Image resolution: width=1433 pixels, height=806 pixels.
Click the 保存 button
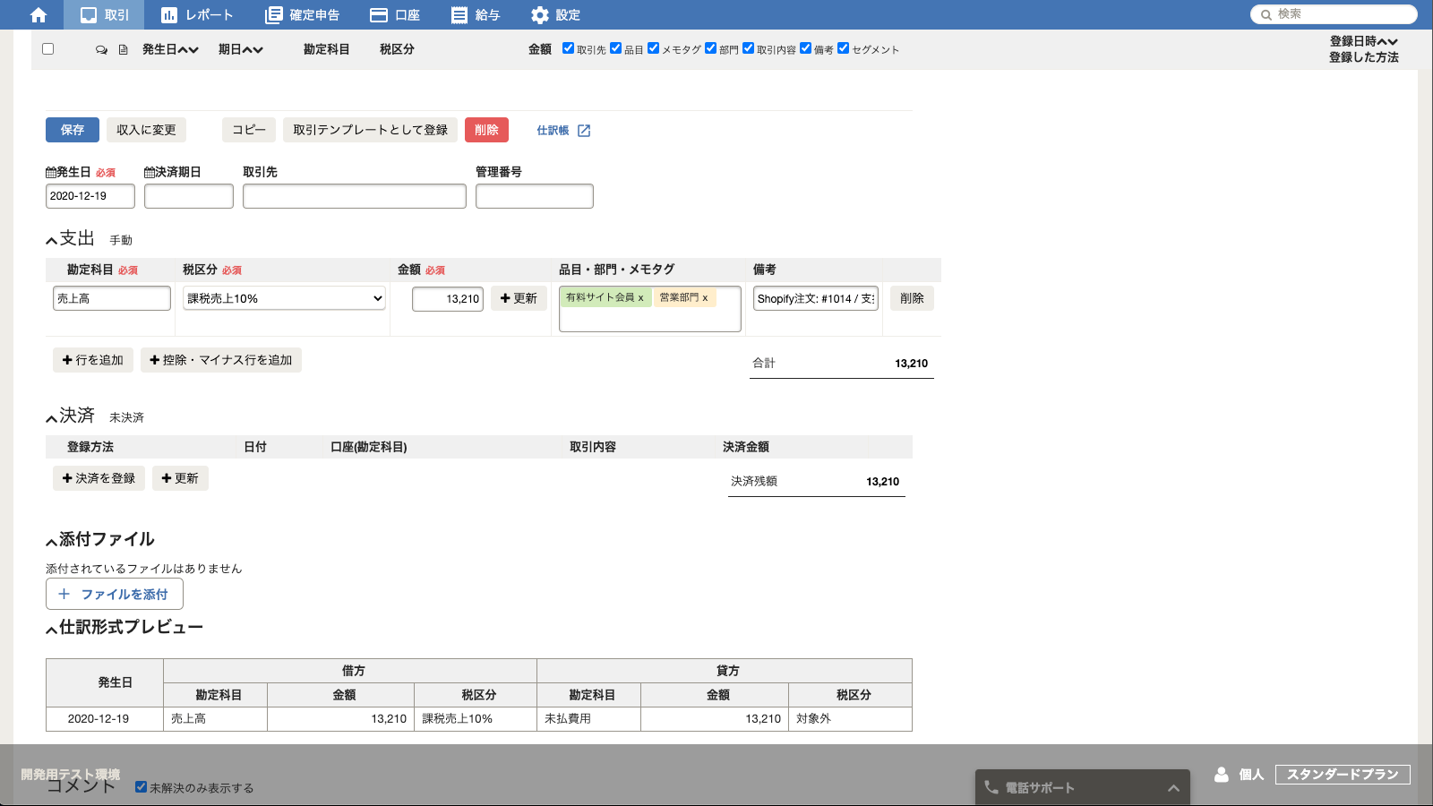pos(72,130)
